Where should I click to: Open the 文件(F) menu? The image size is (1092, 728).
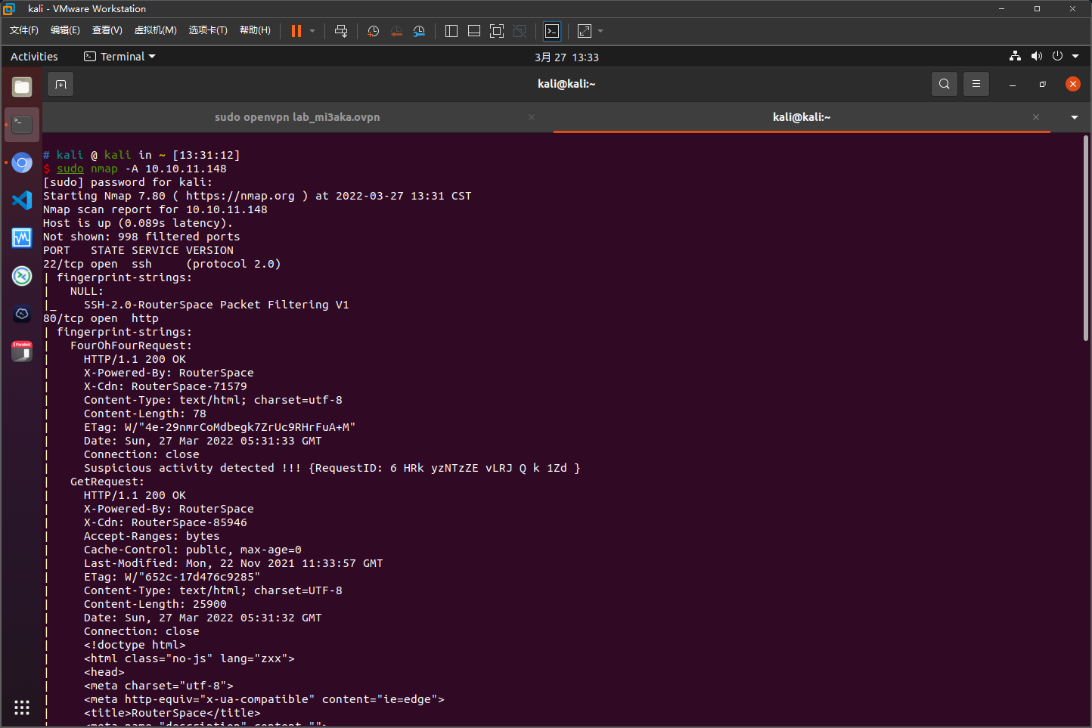(24, 30)
